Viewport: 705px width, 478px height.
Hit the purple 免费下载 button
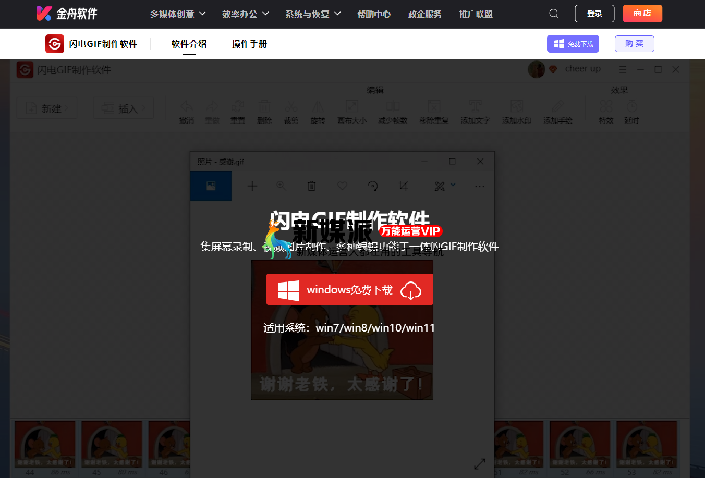click(573, 44)
